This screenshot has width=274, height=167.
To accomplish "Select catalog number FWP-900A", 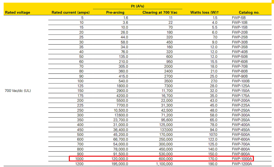I will (x=241, y=154).
